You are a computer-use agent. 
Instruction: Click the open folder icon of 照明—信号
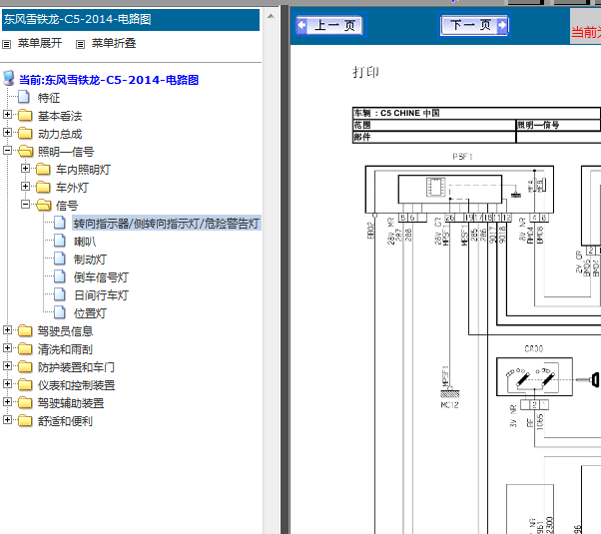click(26, 151)
